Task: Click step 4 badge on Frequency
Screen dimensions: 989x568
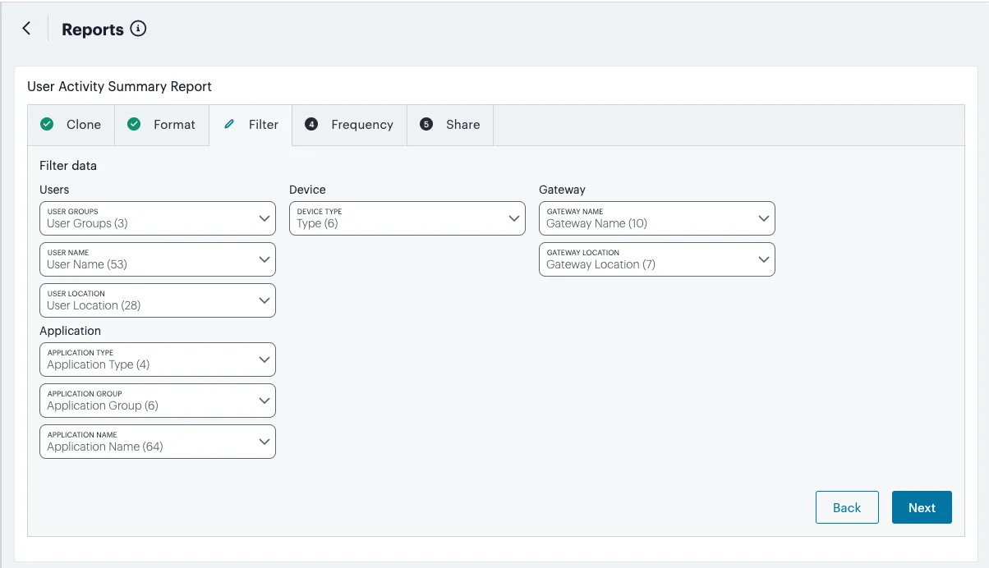Action: [x=311, y=124]
